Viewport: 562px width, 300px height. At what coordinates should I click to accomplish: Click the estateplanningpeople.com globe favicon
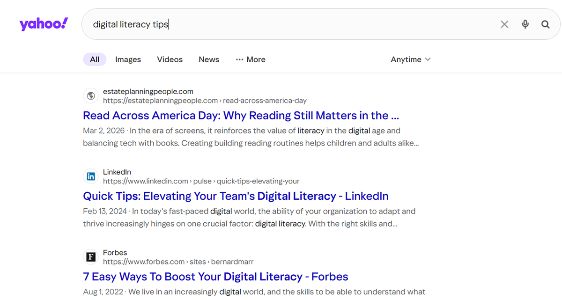point(91,96)
